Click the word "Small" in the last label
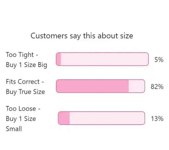169x150 pixels. 14,129
